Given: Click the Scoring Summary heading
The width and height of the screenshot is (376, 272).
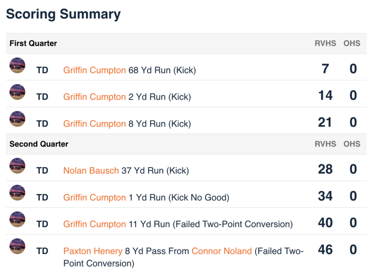Looking at the screenshot, I should (62, 15).
